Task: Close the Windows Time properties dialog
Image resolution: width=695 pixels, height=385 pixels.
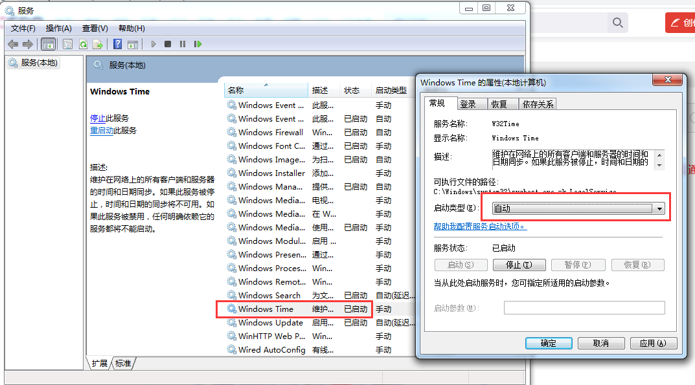Action: pos(668,80)
